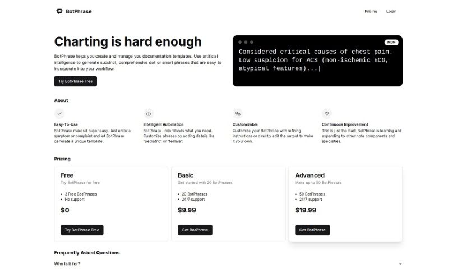Expand the 'Who is it for?' chevron
This screenshot has width=457, height=269.
400,263
